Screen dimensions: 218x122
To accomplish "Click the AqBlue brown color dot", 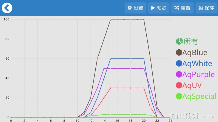I will [x=179, y=53].
